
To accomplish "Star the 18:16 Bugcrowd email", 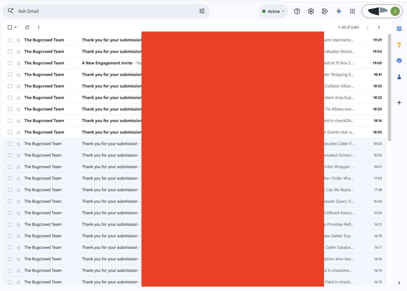I will 18,121.
